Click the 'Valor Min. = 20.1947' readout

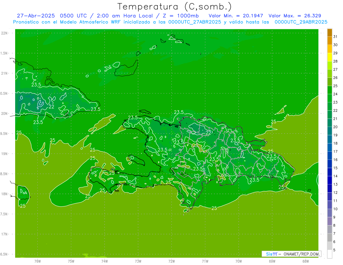pyautogui.click(x=236, y=16)
